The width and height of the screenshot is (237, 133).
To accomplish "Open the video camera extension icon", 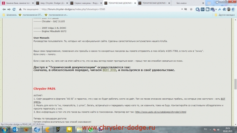I will pos(208,9).
